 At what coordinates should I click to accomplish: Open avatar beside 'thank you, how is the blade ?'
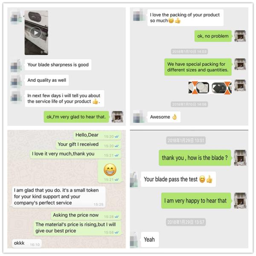click(x=240, y=158)
